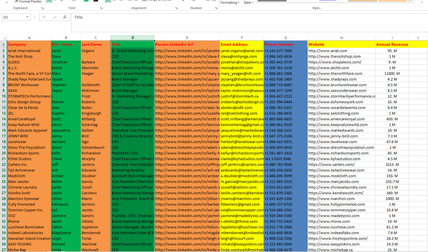Select column H header
The image size is (428, 252).
point(342,38)
